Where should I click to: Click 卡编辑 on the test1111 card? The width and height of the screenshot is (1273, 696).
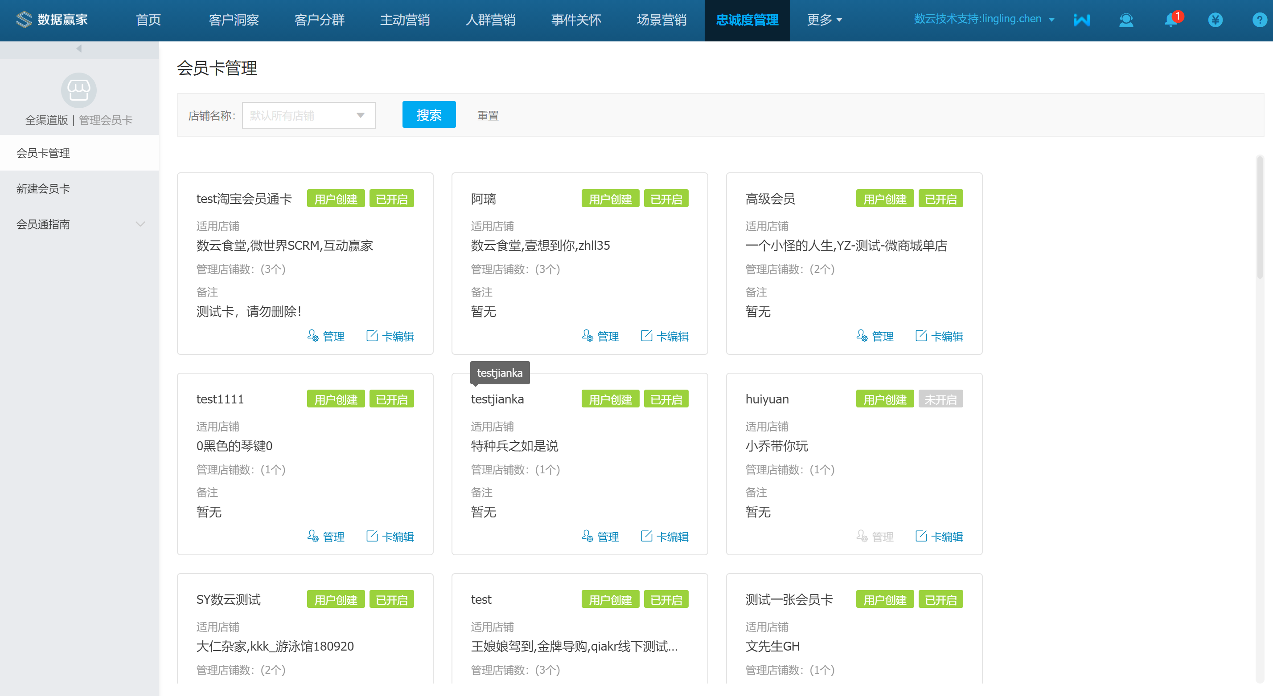[390, 537]
